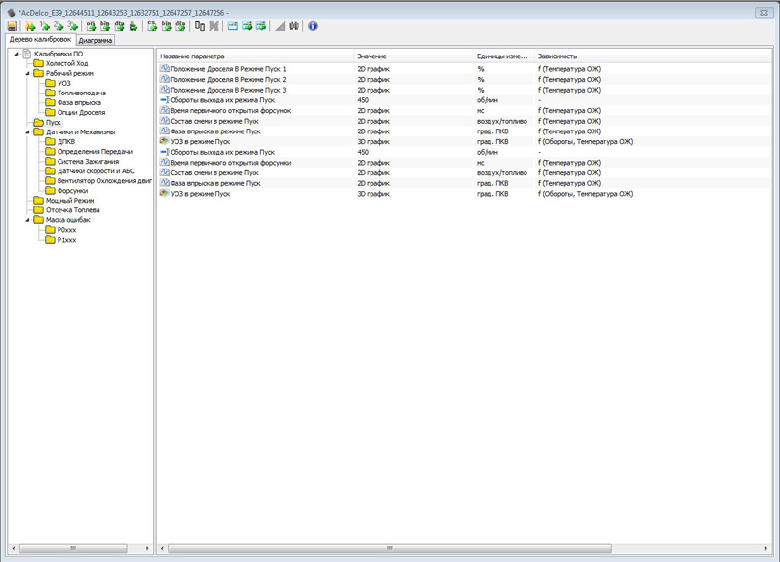
Task: Click the tree panel horizontal scrollbar right arrow
Action: [148, 548]
